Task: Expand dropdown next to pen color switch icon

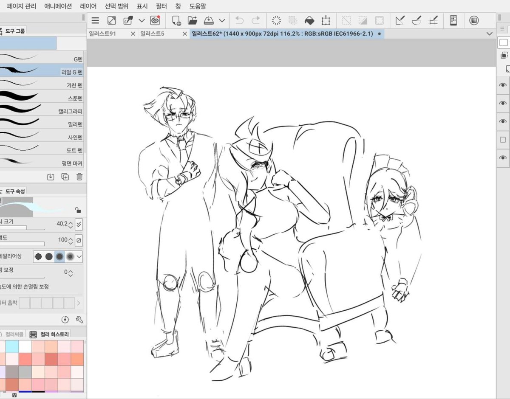Action: [x=142, y=20]
